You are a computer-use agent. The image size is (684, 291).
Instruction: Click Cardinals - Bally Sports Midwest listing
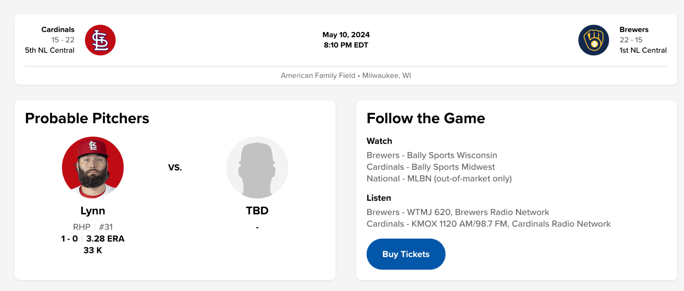(x=431, y=167)
